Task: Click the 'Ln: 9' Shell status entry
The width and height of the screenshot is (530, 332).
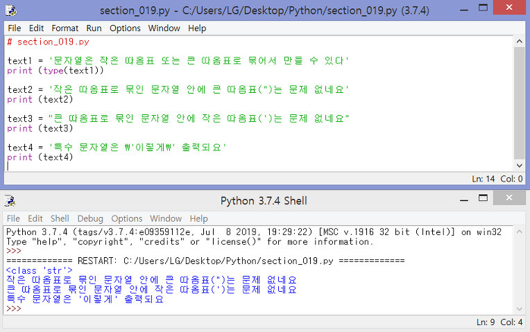Action: 486,322
